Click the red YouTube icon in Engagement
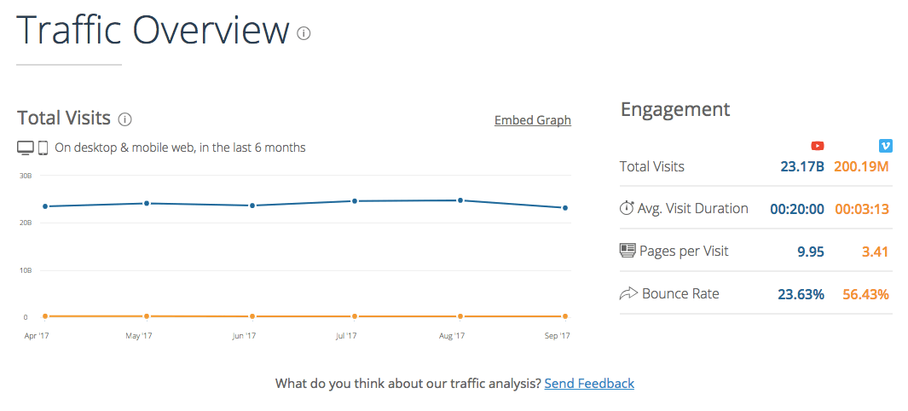This screenshot has height=411, width=908. click(x=817, y=146)
